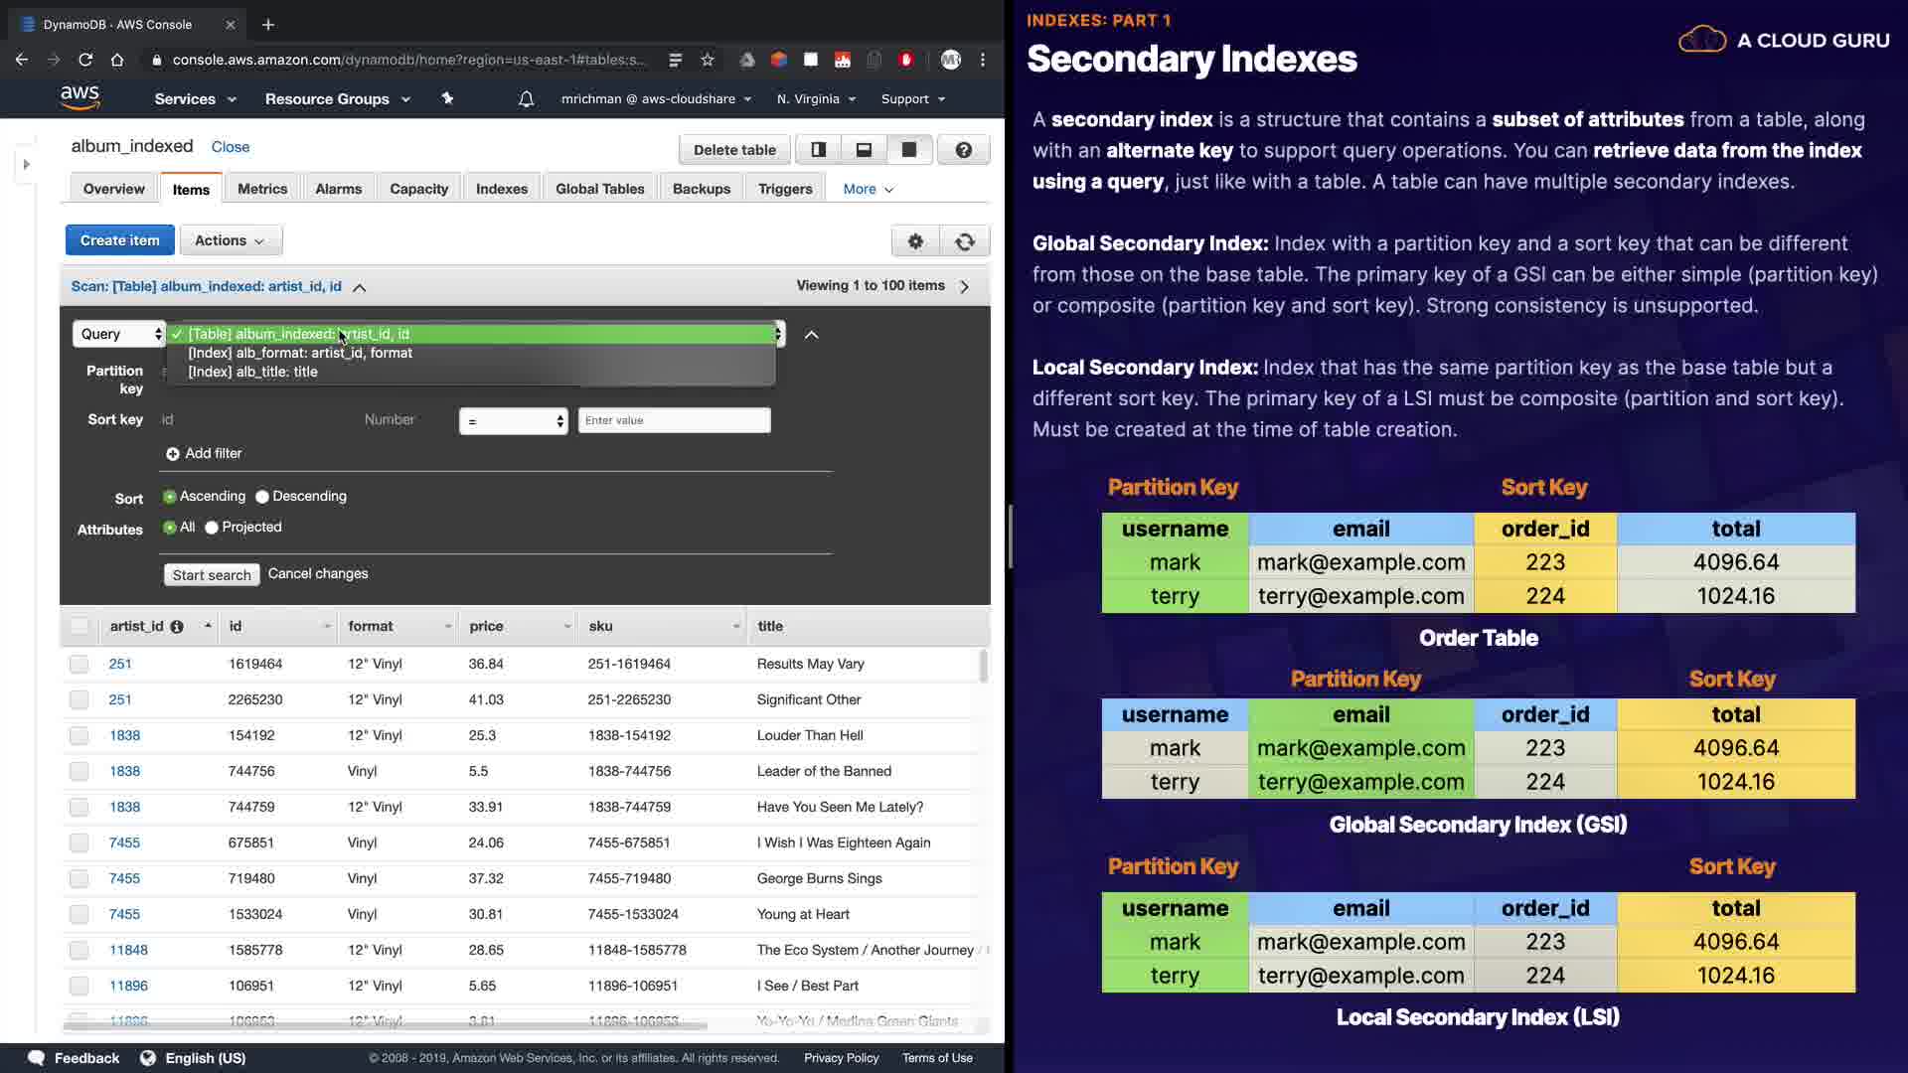
Task: Open the Actions dropdown
Action: click(230, 240)
